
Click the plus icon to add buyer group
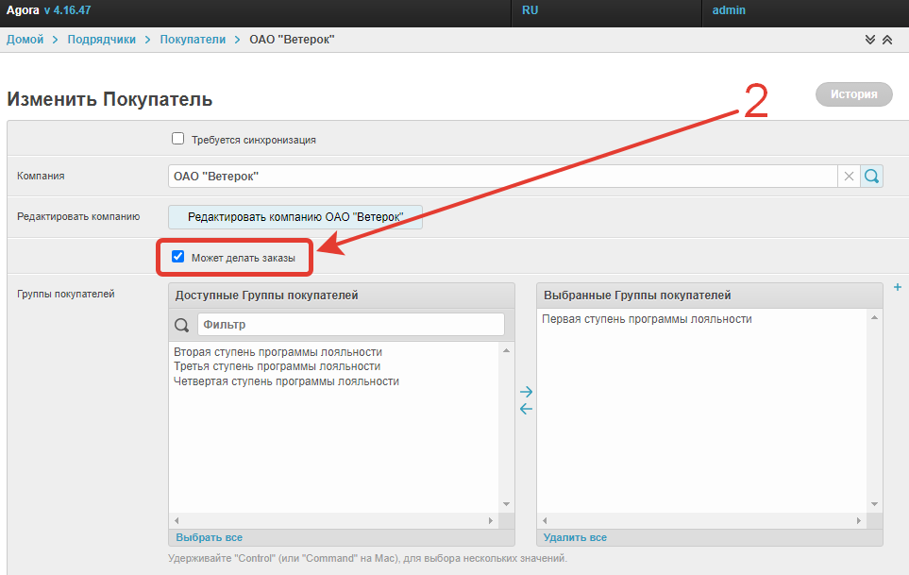(897, 288)
